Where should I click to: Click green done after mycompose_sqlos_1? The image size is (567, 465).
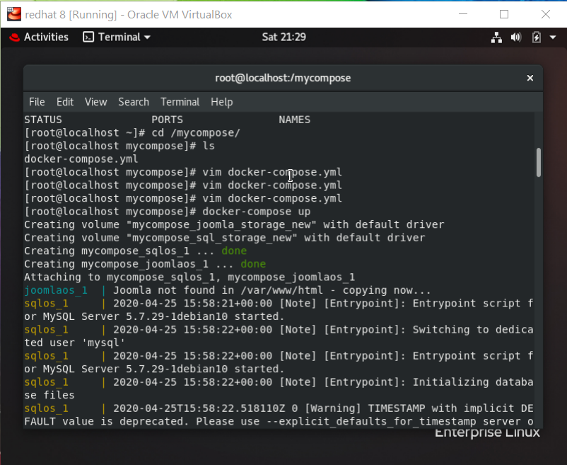point(234,251)
